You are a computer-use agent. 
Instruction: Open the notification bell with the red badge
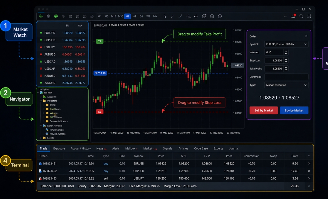pos(293,16)
